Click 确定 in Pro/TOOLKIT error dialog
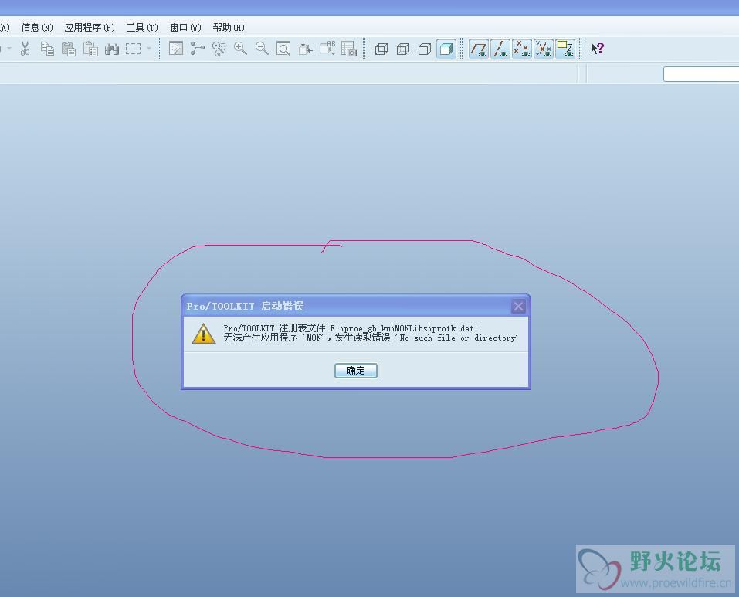739x597 pixels. coord(356,371)
